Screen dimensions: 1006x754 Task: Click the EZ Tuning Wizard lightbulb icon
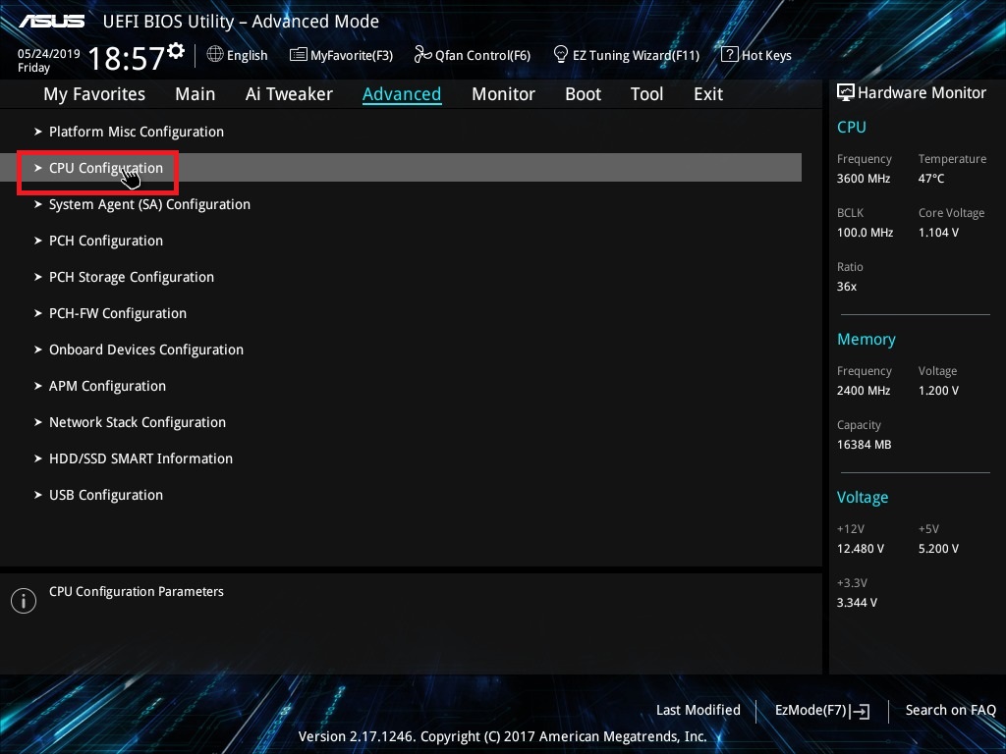tap(561, 55)
